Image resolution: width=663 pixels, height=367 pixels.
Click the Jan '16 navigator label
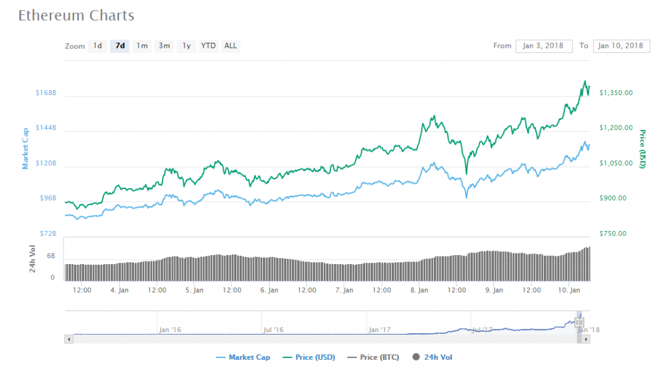[170, 330]
